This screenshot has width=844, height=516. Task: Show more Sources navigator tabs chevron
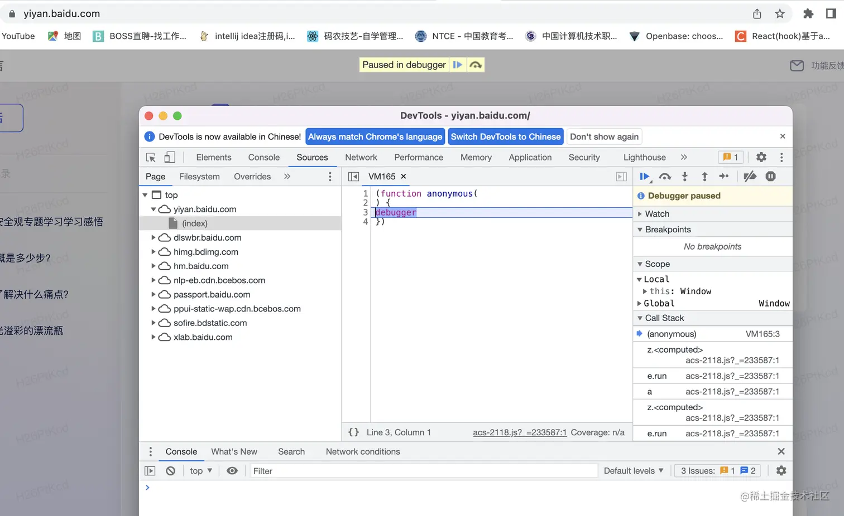pyautogui.click(x=287, y=177)
